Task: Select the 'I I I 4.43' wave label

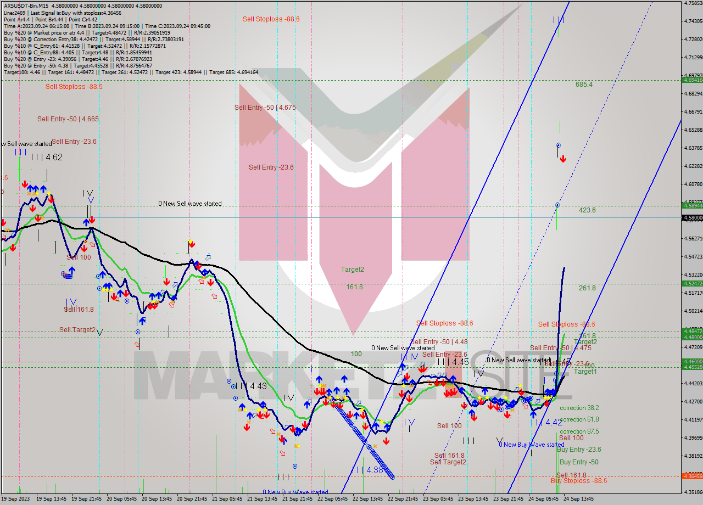Action: coord(250,386)
